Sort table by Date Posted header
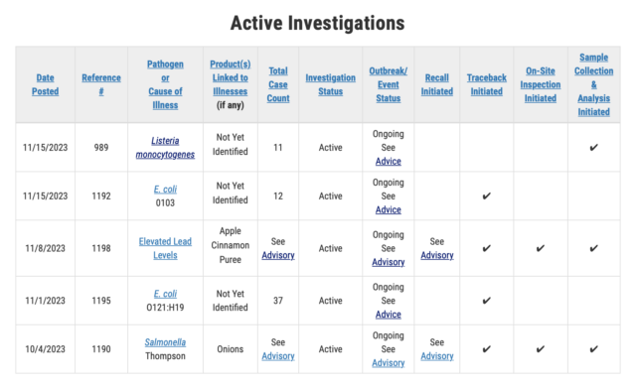This screenshot has width=636, height=389. coord(45,84)
